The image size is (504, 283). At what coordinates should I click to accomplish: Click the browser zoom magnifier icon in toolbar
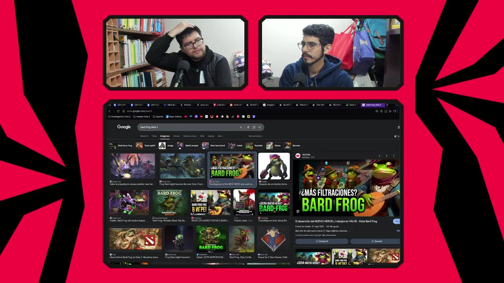(x=377, y=111)
